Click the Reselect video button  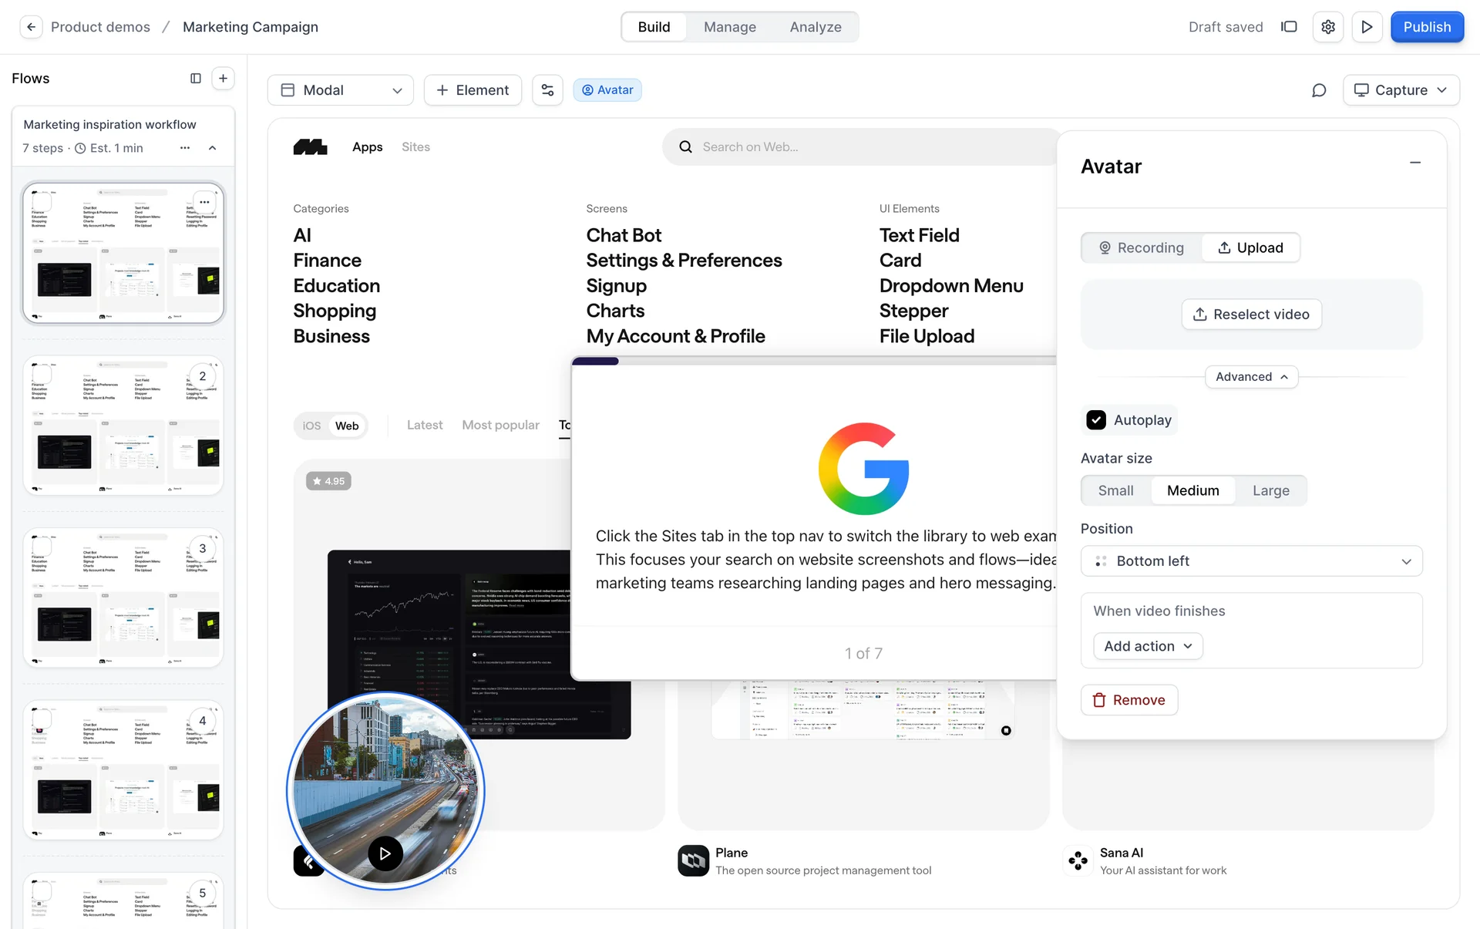click(x=1251, y=315)
